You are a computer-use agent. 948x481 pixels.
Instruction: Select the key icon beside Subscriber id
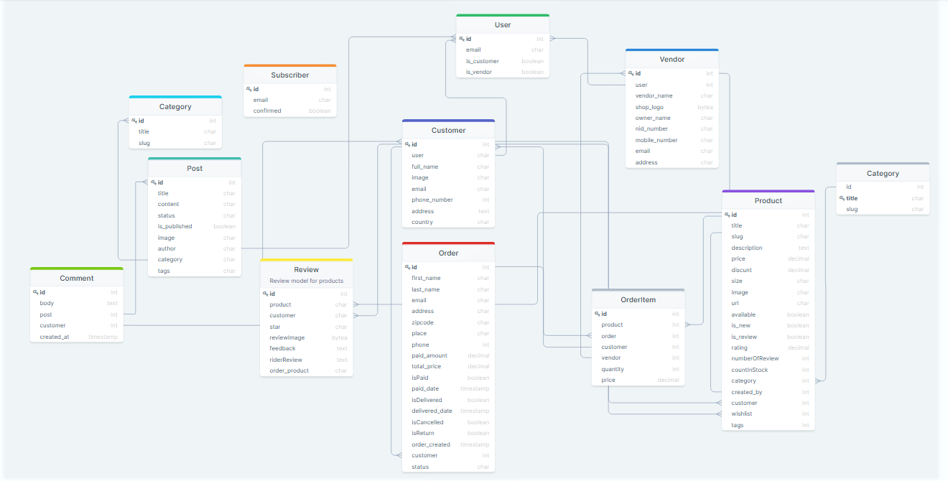249,89
